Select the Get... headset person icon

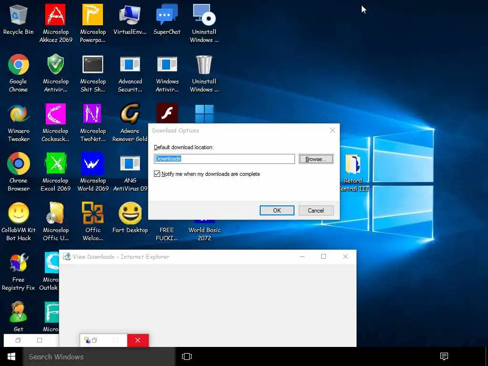coord(19,316)
